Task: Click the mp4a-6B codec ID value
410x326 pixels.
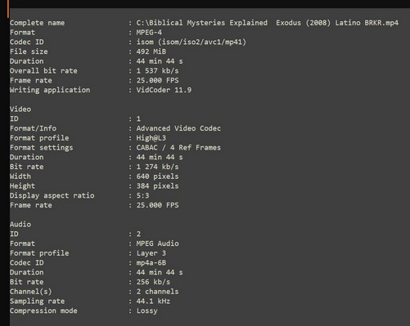Action: (x=151, y=263)
